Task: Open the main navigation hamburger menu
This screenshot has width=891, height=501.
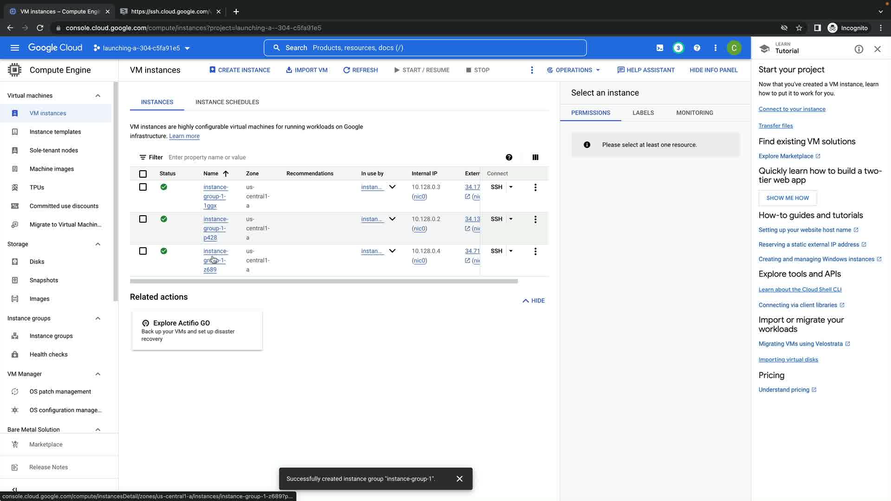Action: pyautogui.click(x=15, y=48)
